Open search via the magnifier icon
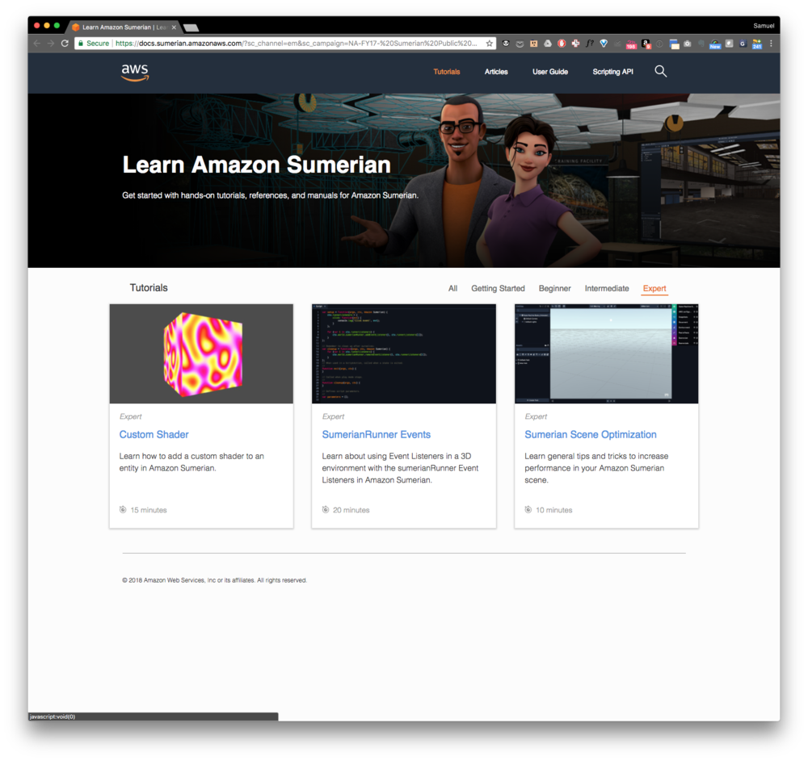Screen dimensions: 808x761 click(660, 71)
